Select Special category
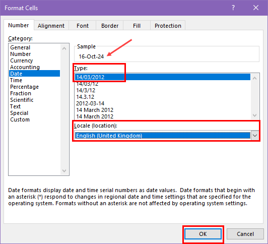This screenshot has width=268, height=244. 35,113
